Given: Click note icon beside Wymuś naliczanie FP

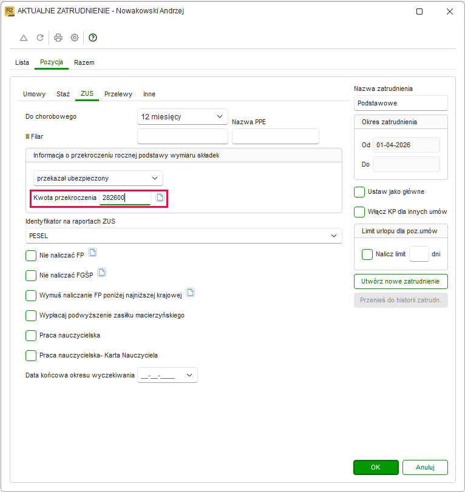Looking at the screenshot, I should (x=190, y=293).
